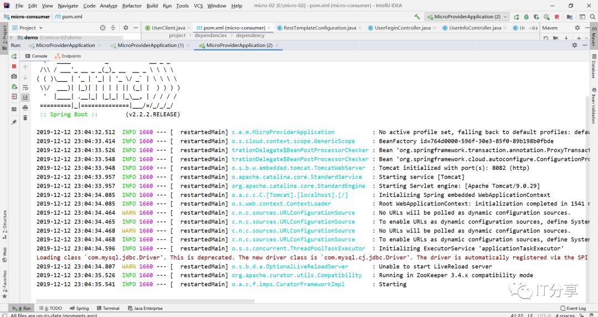Open the Terminal tool window
598x317 pixels.
108,308
